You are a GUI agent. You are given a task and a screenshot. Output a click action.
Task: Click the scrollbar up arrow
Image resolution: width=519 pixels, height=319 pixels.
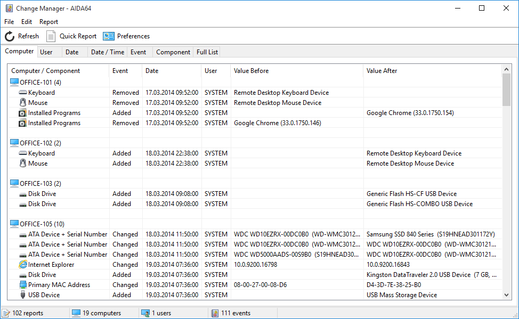pos(506,69)
